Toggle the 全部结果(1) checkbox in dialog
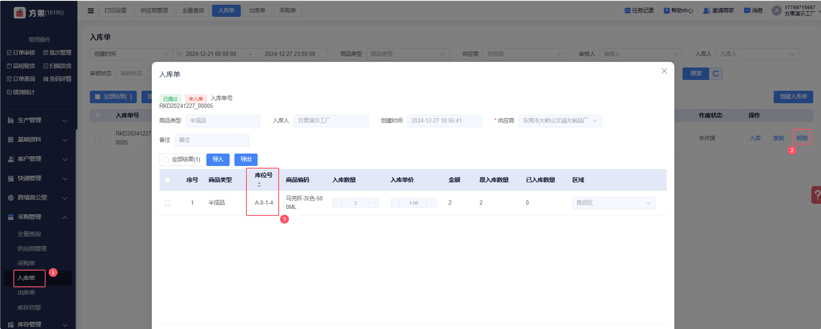Image resolution: width=821 pixels, height=329 pixels. [166, 160]
